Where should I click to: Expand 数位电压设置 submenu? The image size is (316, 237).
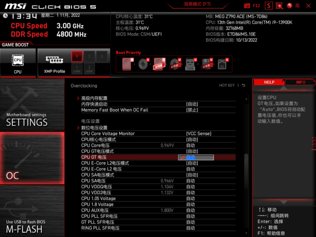pos(94,128)
